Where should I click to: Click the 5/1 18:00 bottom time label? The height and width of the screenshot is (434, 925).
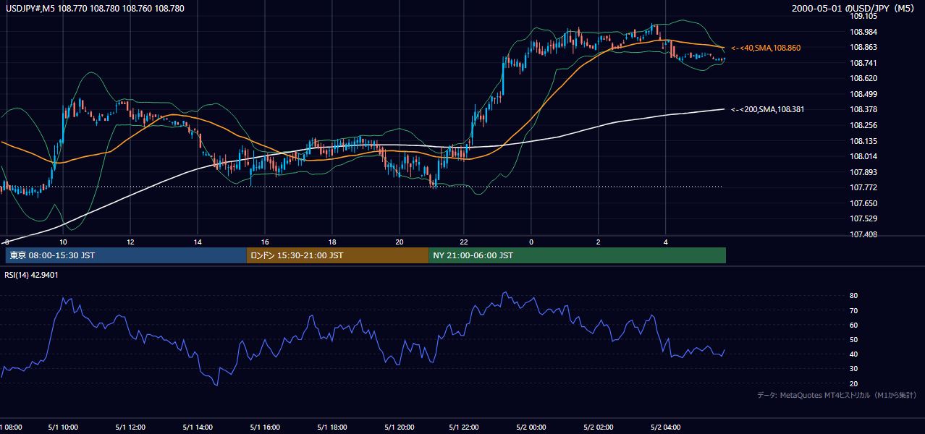point(331,427)
